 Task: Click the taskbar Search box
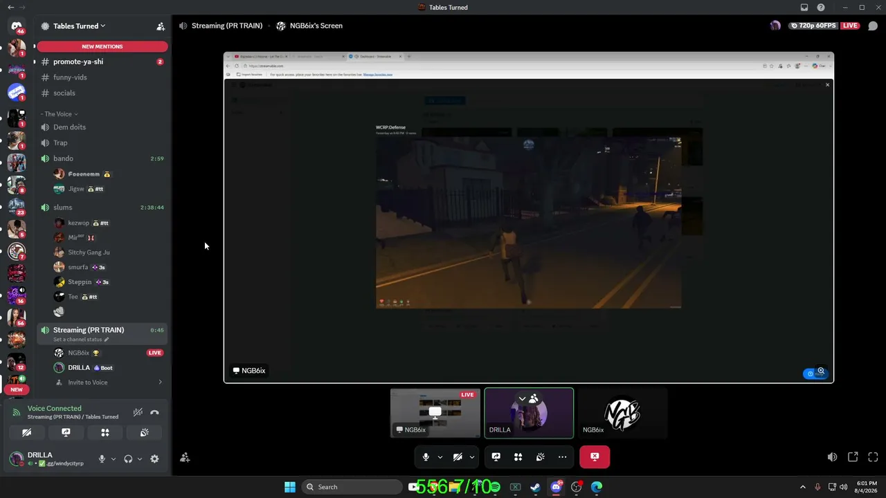[x=352, y=487]
